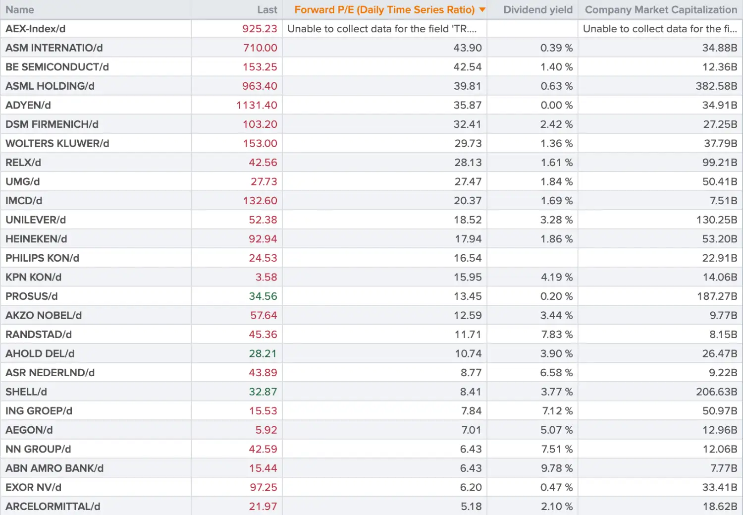Select AKZO NOBEL/d in the Name column
Viewport: 743px width, 515px height.
(x=44, y=315)
